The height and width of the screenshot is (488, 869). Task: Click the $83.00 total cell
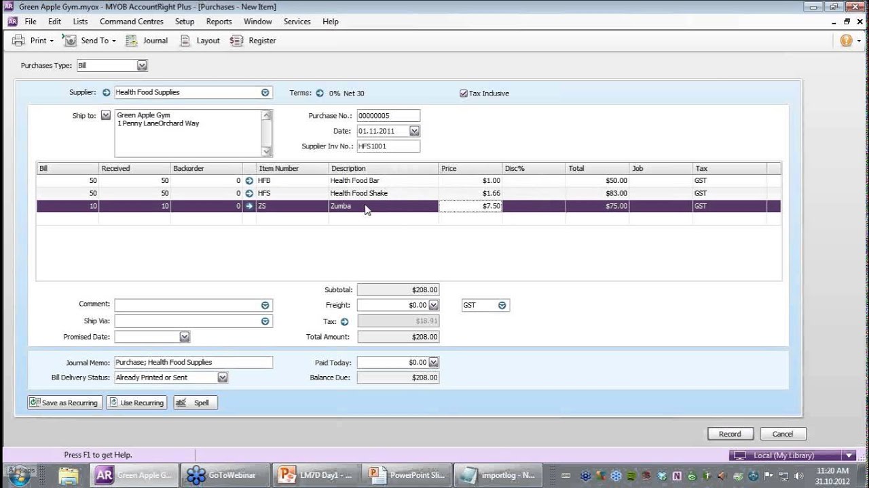tap(597, 193)
